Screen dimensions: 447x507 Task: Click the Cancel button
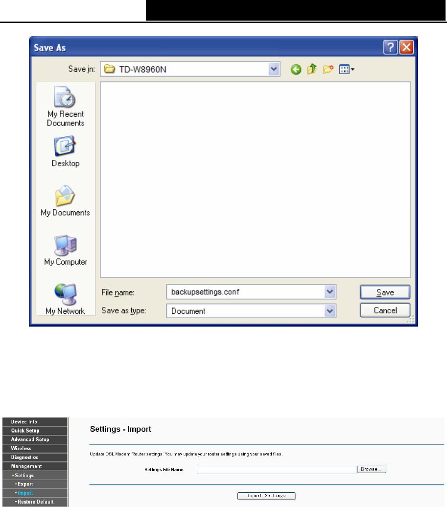click(385, 310)
